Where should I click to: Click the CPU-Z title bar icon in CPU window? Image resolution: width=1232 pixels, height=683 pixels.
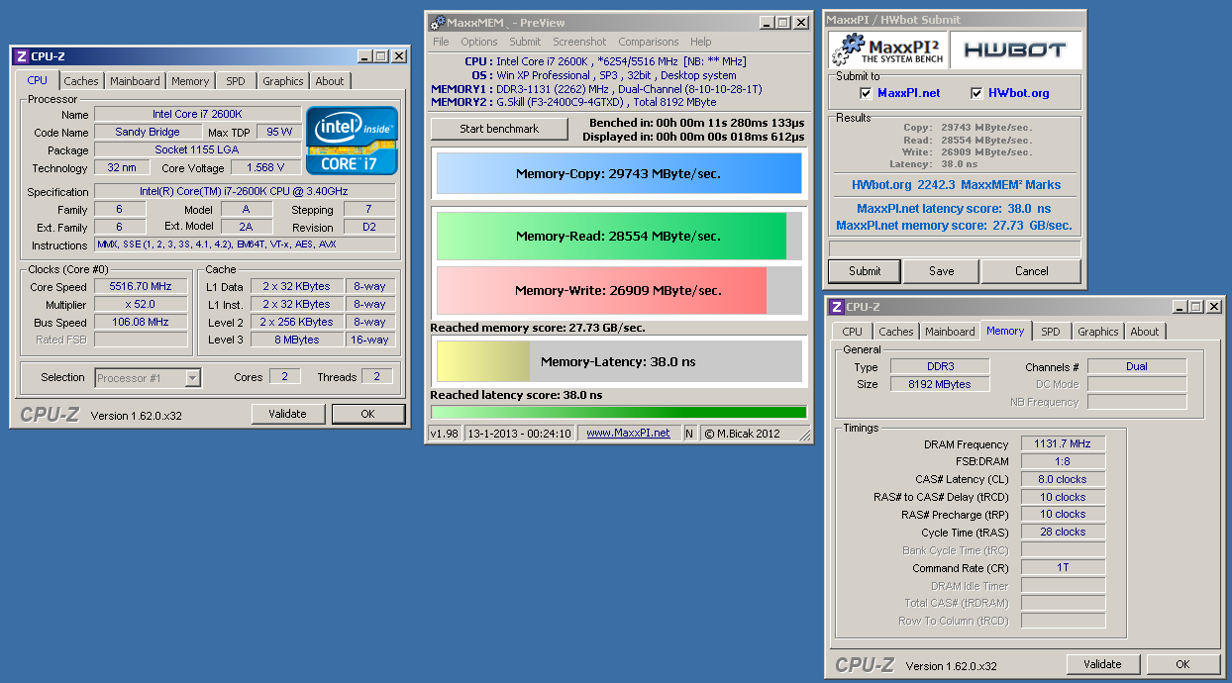[x=22, y=56]
